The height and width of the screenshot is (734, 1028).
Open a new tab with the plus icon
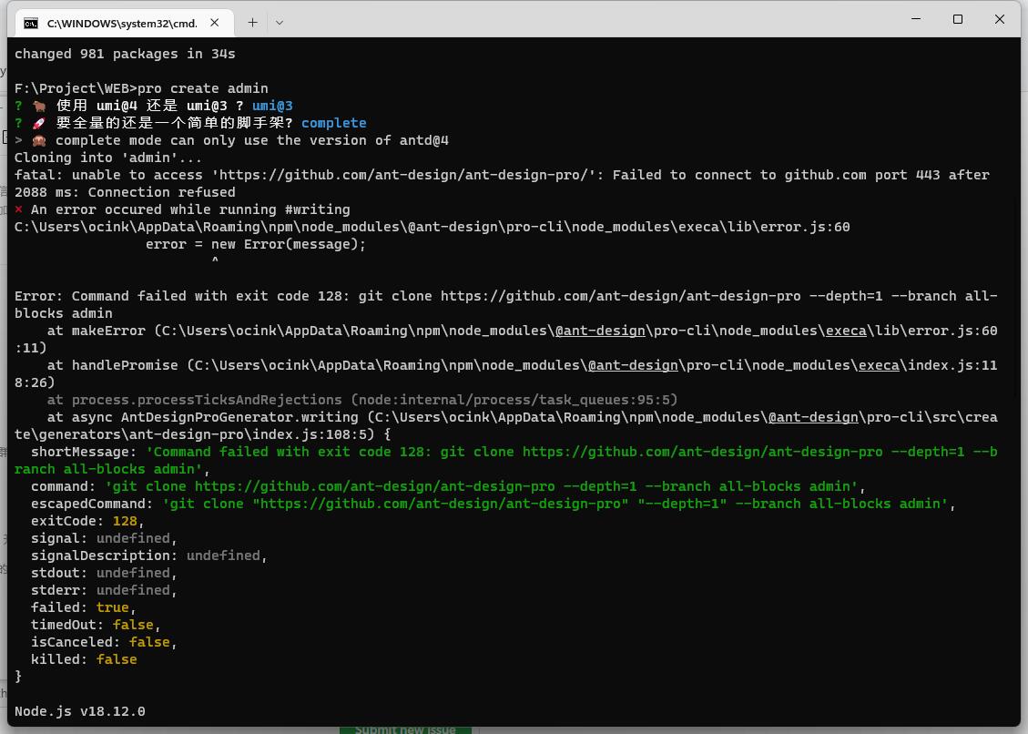click(x=253, y=22)
